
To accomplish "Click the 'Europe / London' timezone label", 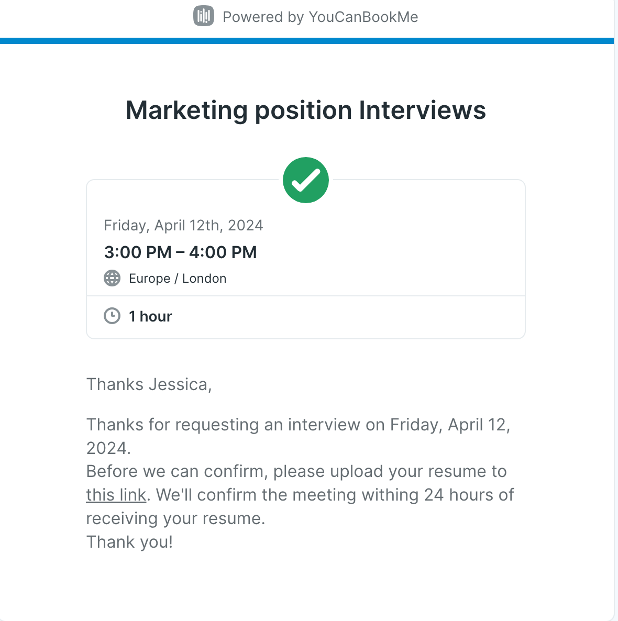I will click(x=178, y=279).
